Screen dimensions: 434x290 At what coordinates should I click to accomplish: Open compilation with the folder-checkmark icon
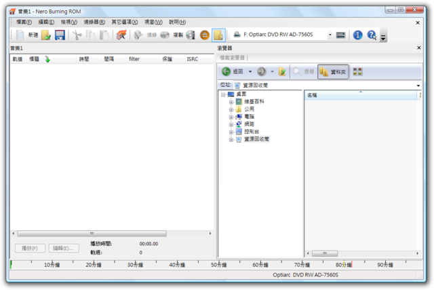(46, 35)
